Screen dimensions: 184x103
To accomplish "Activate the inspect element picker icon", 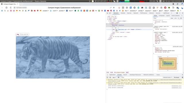I will 107,13.
